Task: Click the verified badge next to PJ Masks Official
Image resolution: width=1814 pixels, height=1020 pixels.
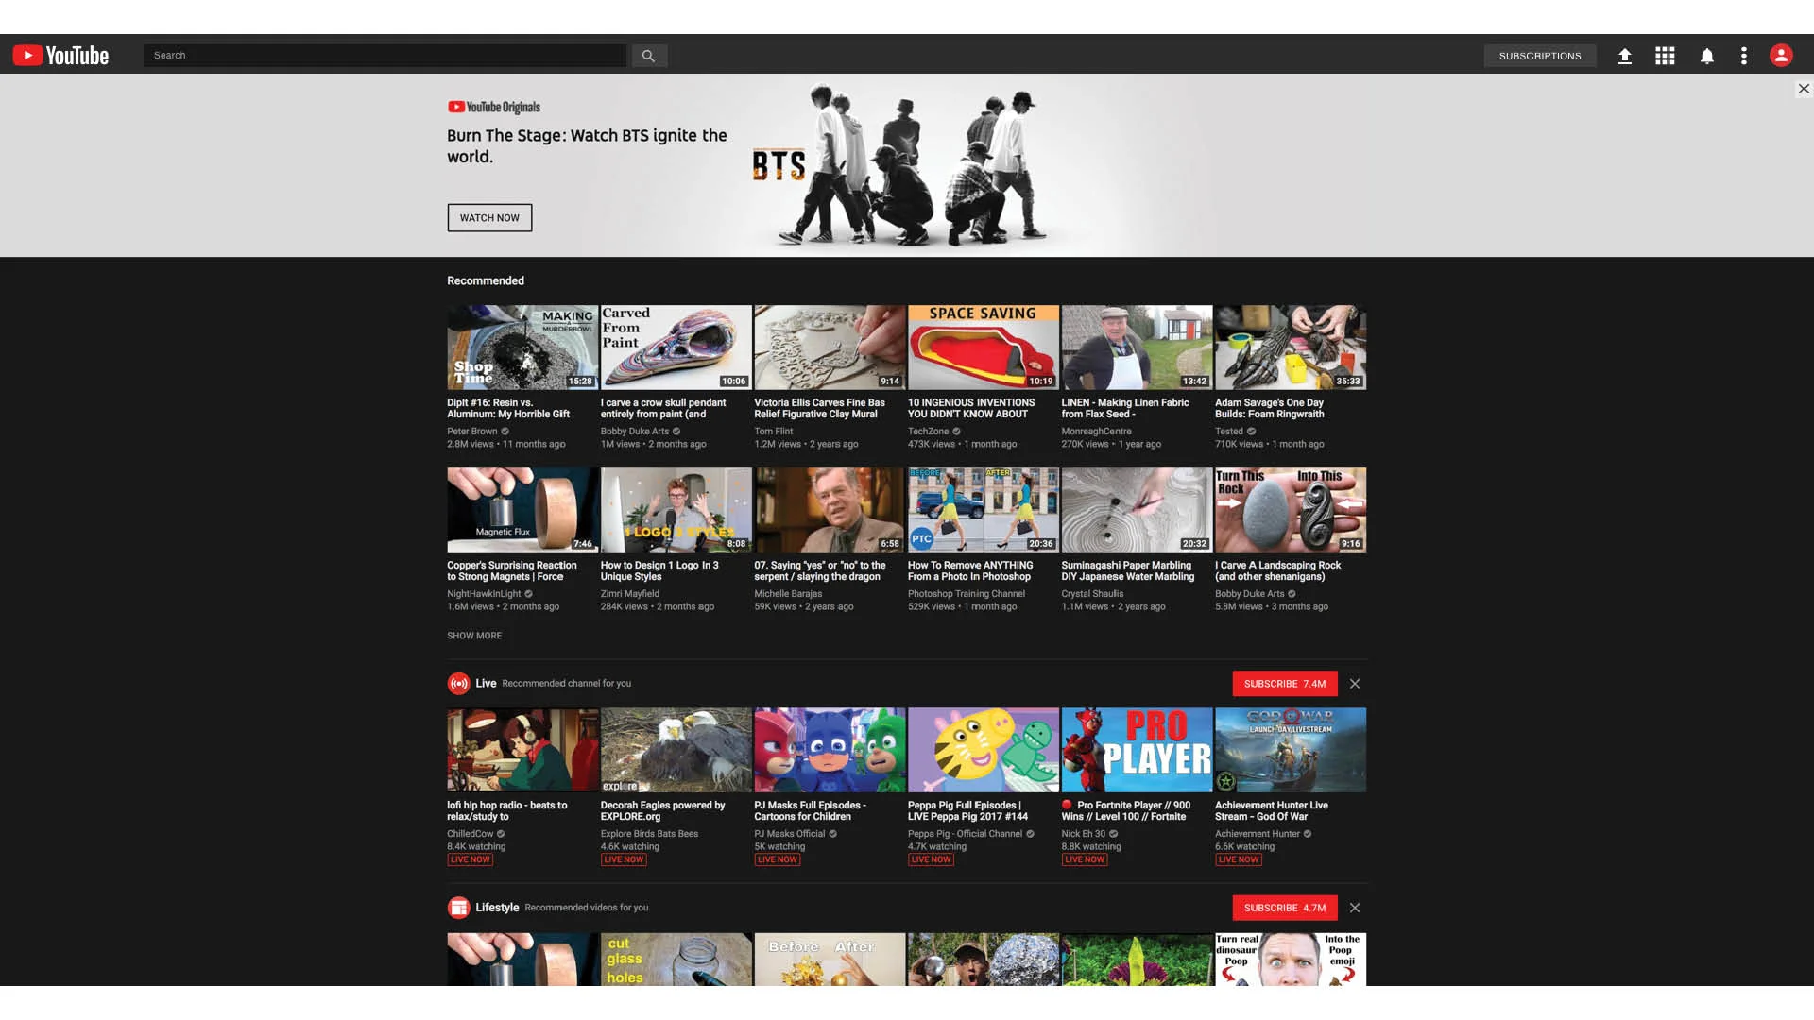Action: [832, 834]
